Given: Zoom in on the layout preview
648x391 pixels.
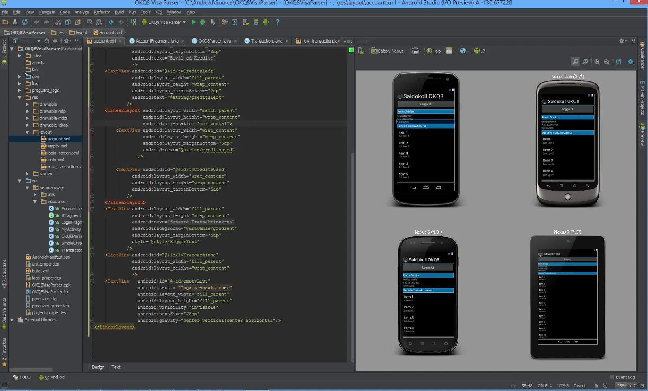Looking at the screenshot, I should [x=597, y=62].
